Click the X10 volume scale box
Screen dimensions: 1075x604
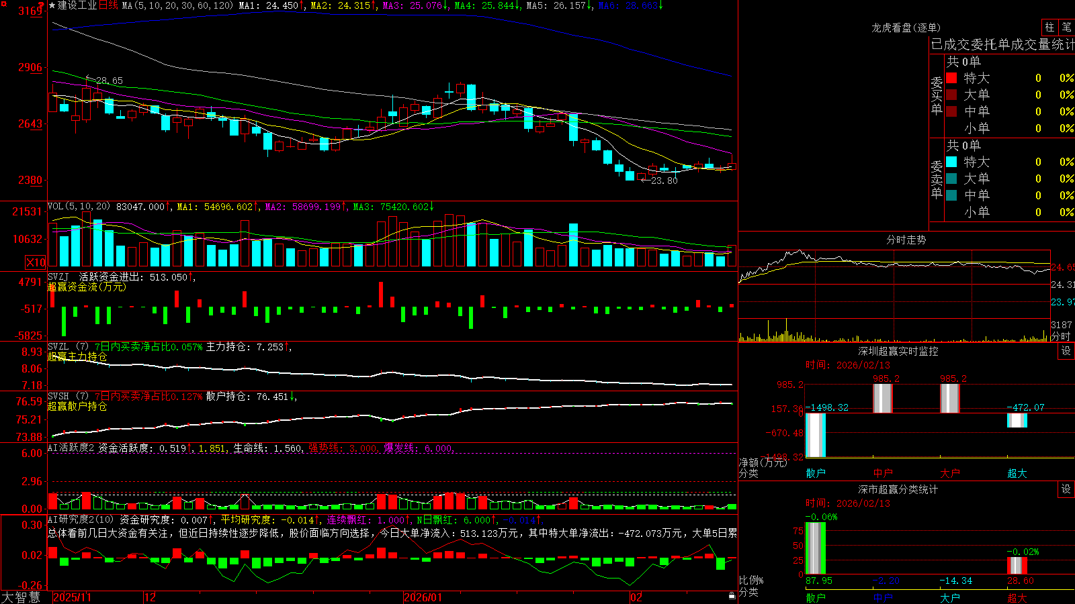click(36, 262)
